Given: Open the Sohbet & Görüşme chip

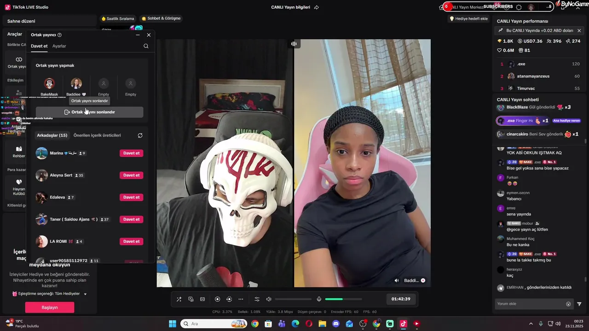Looking at the screenshot, I should pos(161,18).
